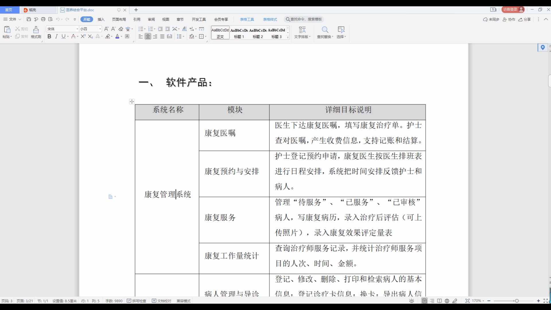Toggle Underline formatting
The height and width of the screenshot is (310, 551).
click(63, 36)
